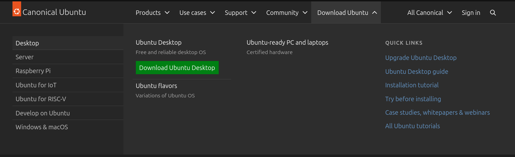The image size is (515, 157).
Task: Expand the Community menu
Action: click(287, 13)
